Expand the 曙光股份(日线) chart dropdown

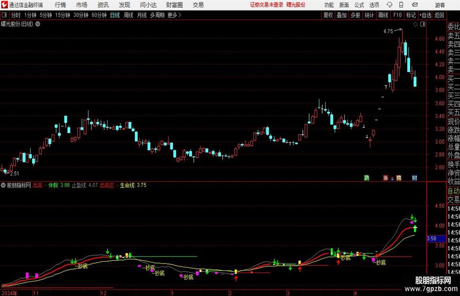click(x=38, y=24)
